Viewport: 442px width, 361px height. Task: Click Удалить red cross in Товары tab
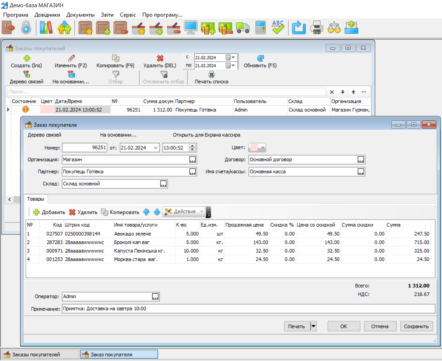83,212
